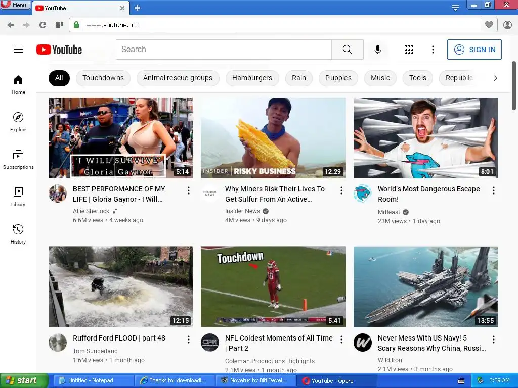Open a new browser tab
518x388 pixels.
point(138,8)
